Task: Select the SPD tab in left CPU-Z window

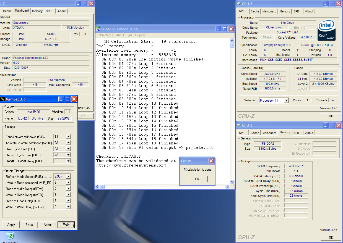Action: (49, 11)
